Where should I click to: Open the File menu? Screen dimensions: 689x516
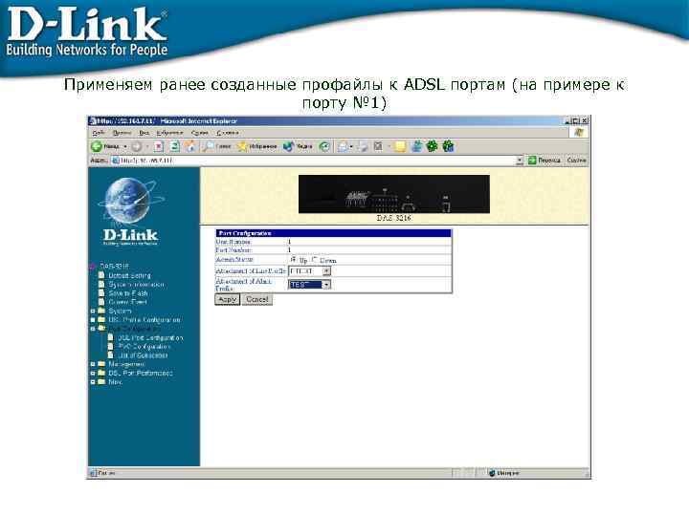tap(99, 133)
